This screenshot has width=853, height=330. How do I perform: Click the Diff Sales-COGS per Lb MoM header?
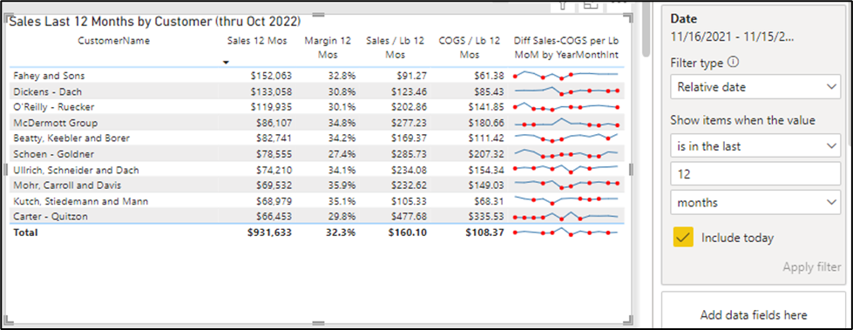click(x=566, y=48)
